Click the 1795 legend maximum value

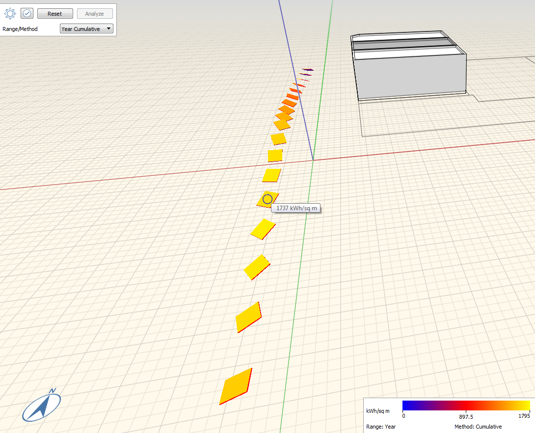[x=524, y=416]
